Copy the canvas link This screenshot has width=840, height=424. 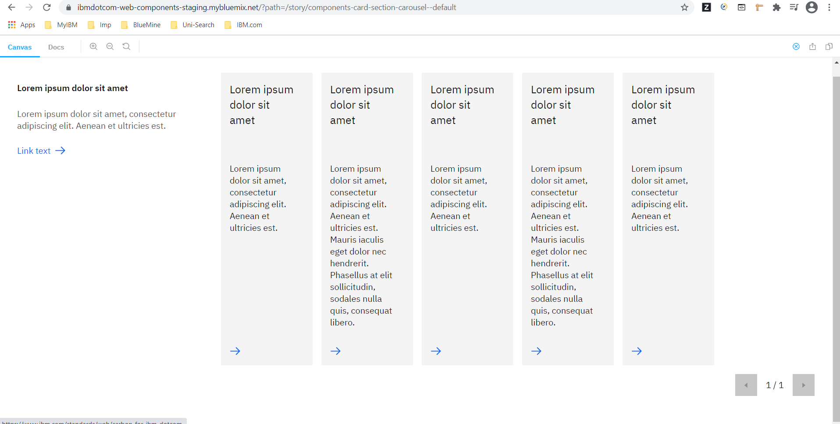coord(829,46)
